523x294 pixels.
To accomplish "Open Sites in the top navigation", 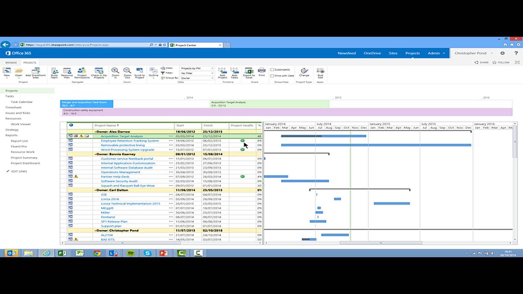I will [x=393, y=53].
